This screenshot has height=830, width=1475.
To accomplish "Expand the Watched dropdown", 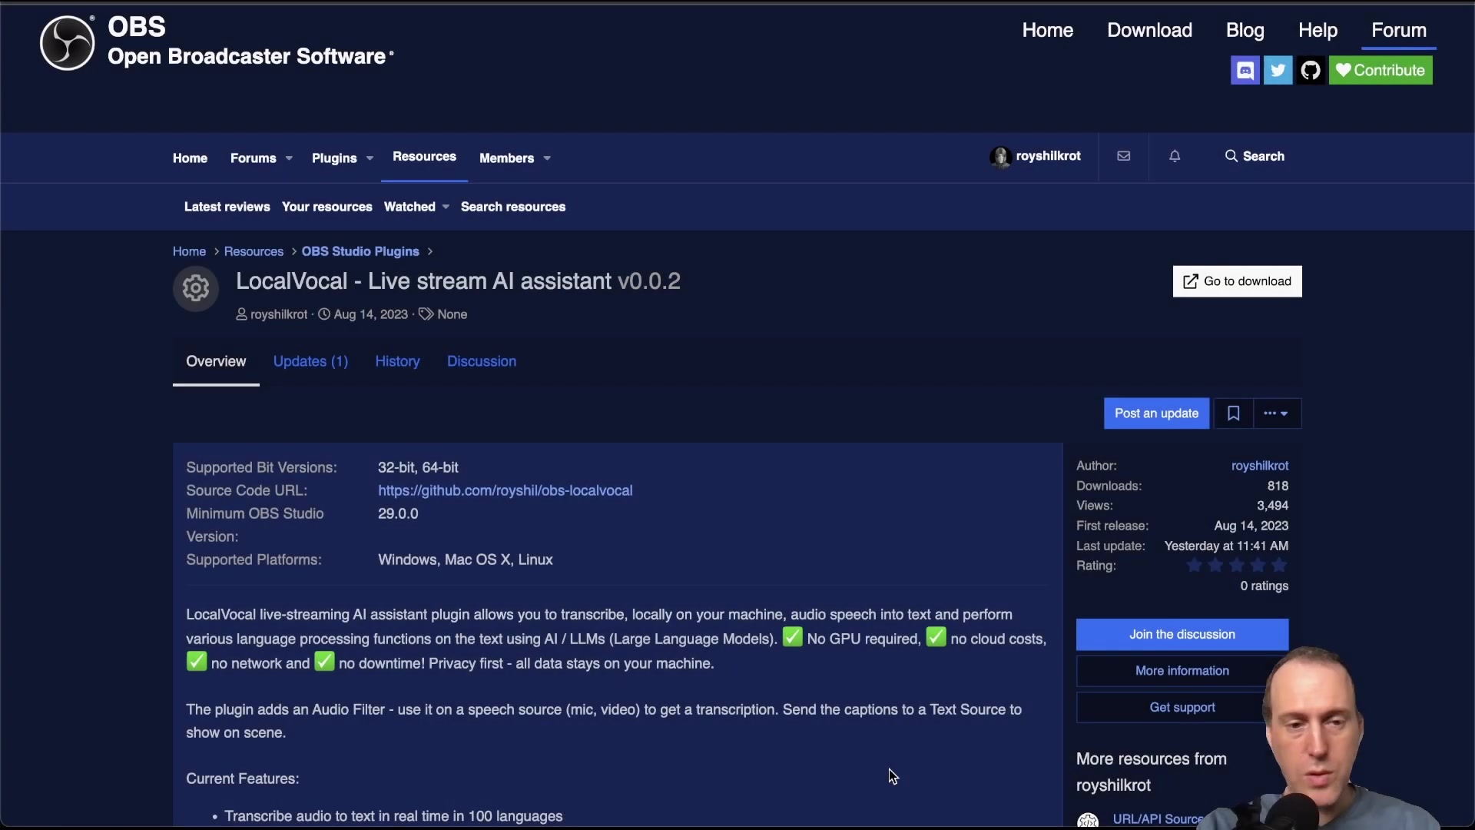I will tap(416, 207).
